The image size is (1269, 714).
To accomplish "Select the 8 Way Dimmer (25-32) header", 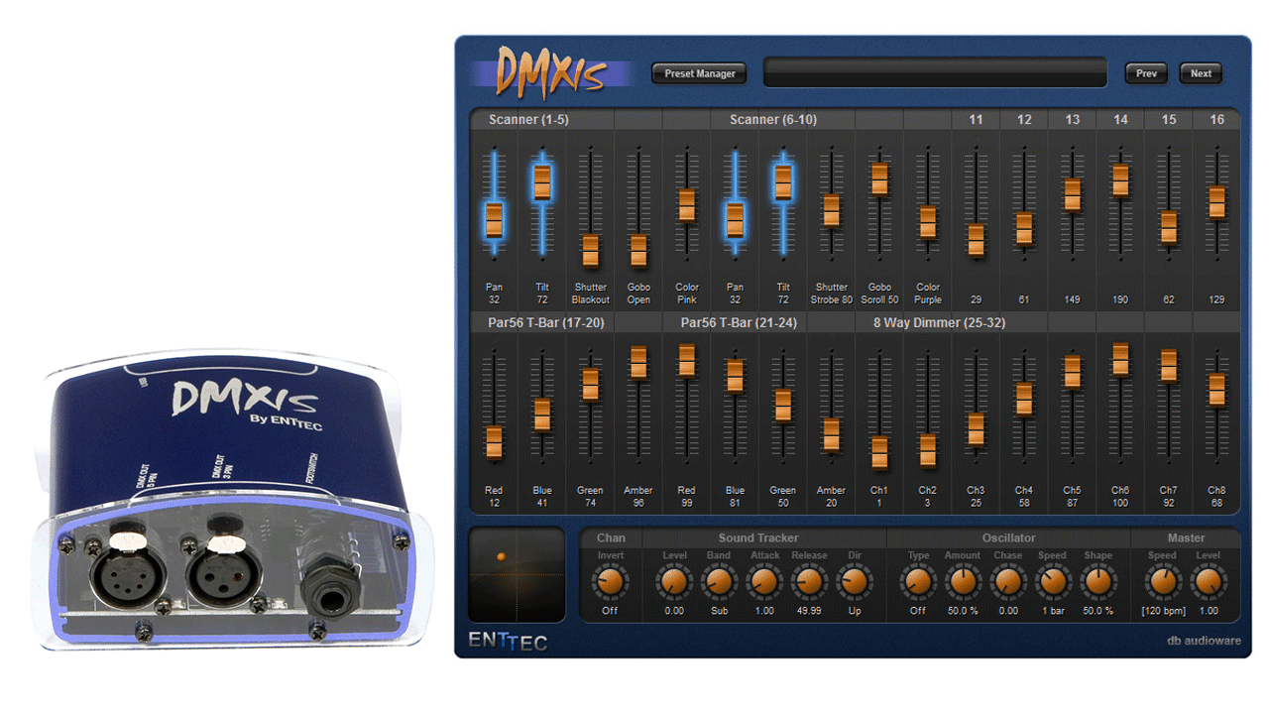I will point(939,323).
